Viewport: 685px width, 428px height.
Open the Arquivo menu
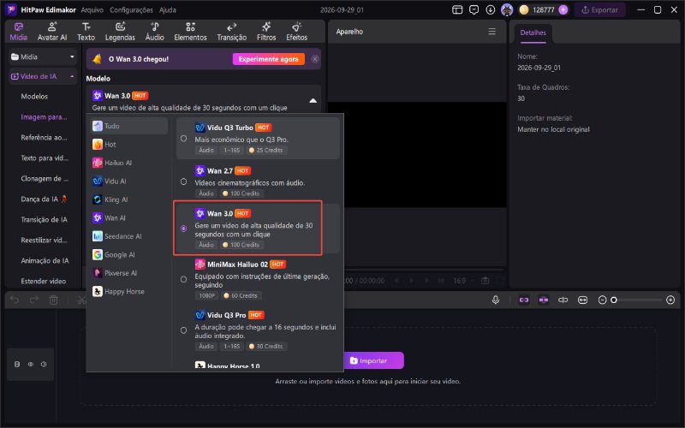pyautogui.click(x=92, y=9)
